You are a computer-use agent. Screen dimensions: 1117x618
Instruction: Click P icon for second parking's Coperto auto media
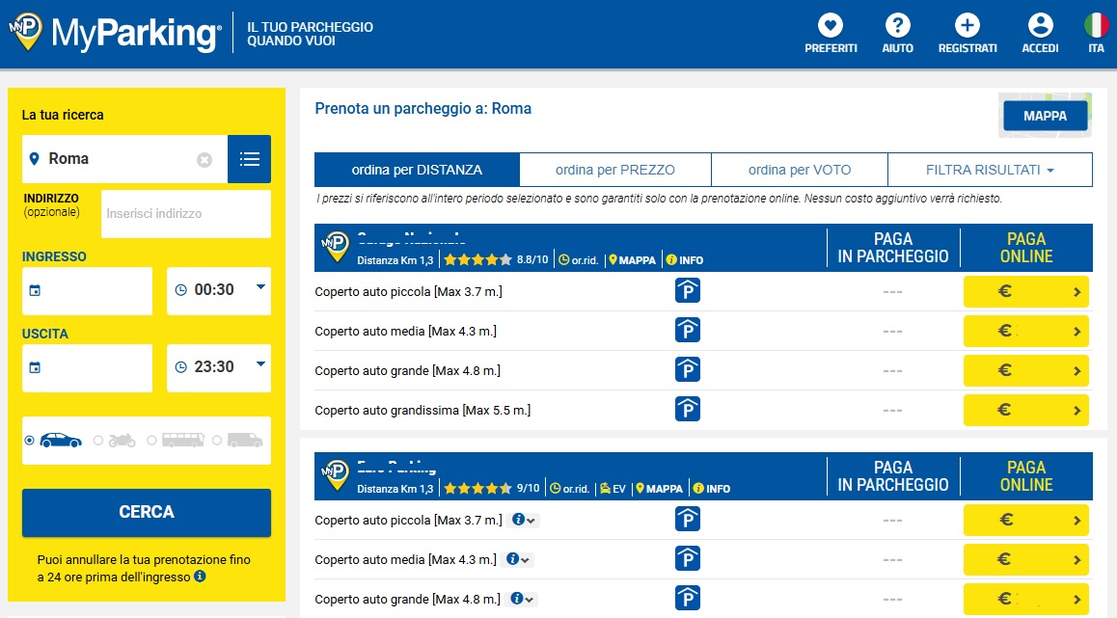(x=688, y=558)
